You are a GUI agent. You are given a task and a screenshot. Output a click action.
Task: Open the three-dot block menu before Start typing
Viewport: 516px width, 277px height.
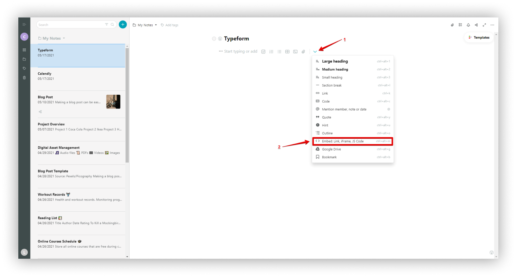pos(221,51)
